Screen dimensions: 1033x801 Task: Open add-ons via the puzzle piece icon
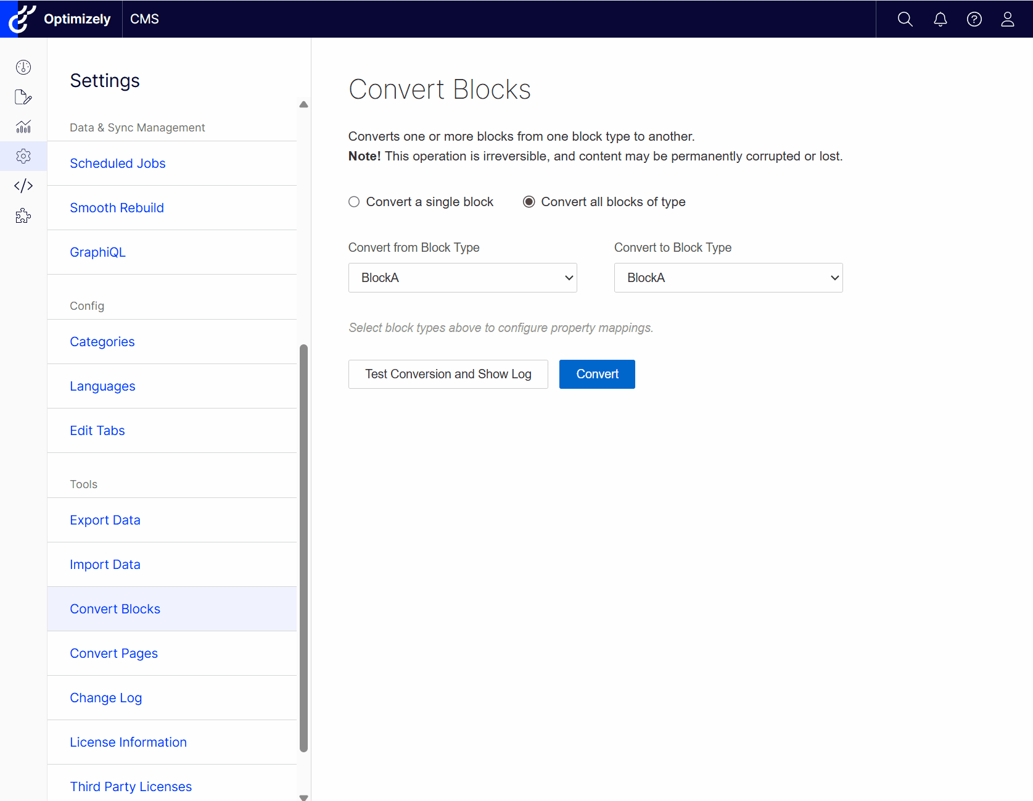click(x=23, y=215)
